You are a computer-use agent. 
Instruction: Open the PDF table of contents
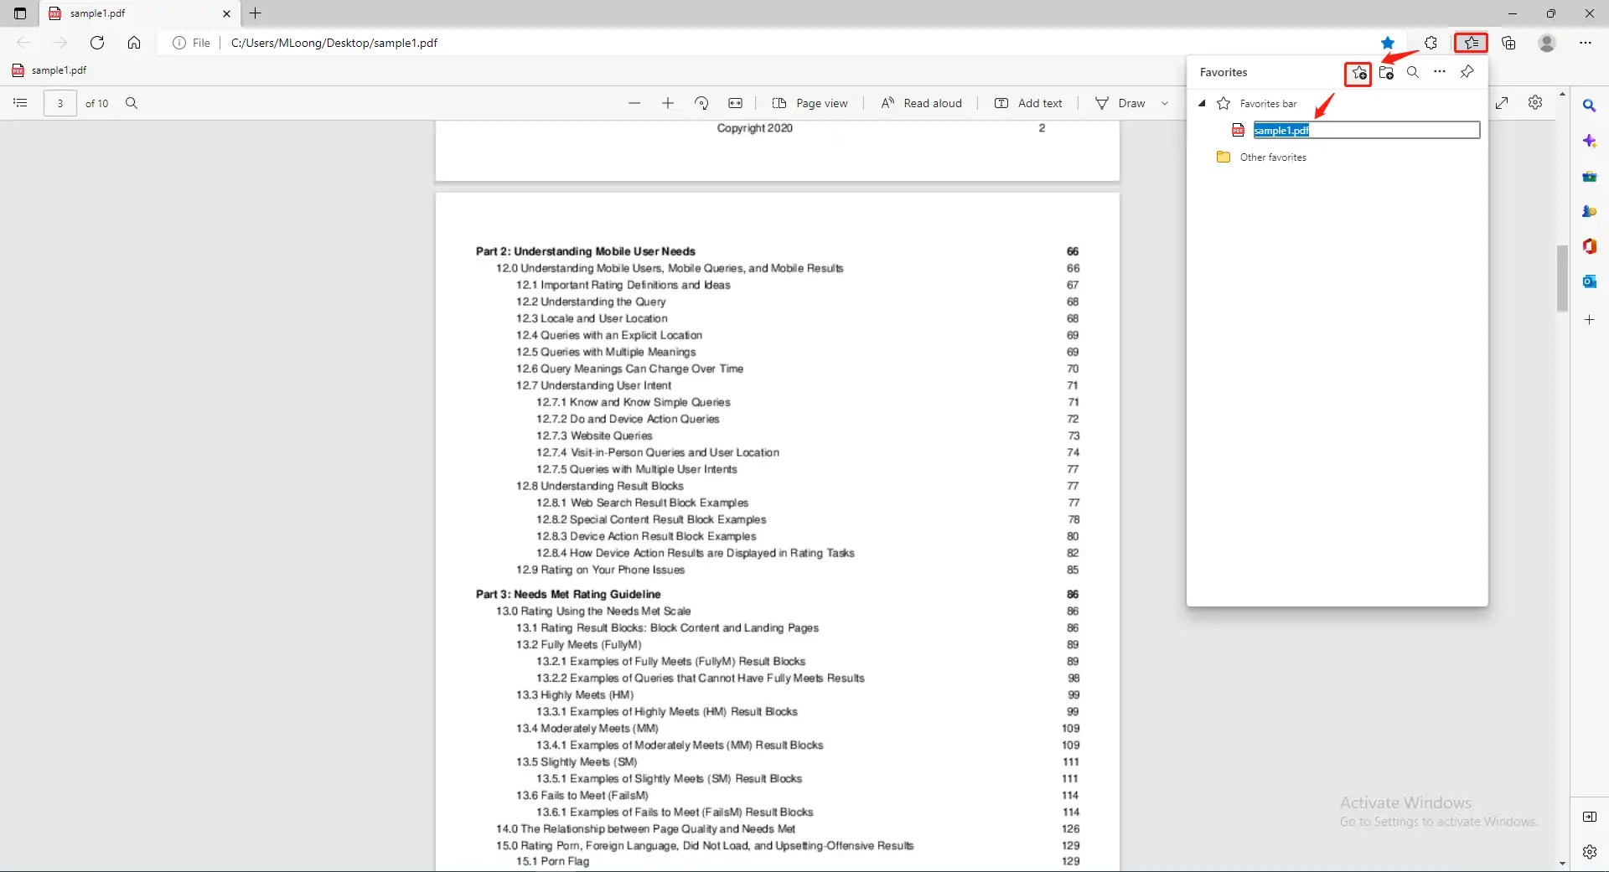tap(20, 102)
